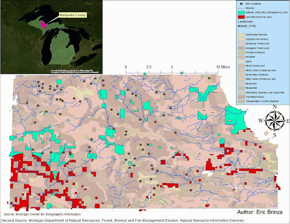Click the Michigan satellite inset map
Screen dimensions: 290x224
click(51, 37)
